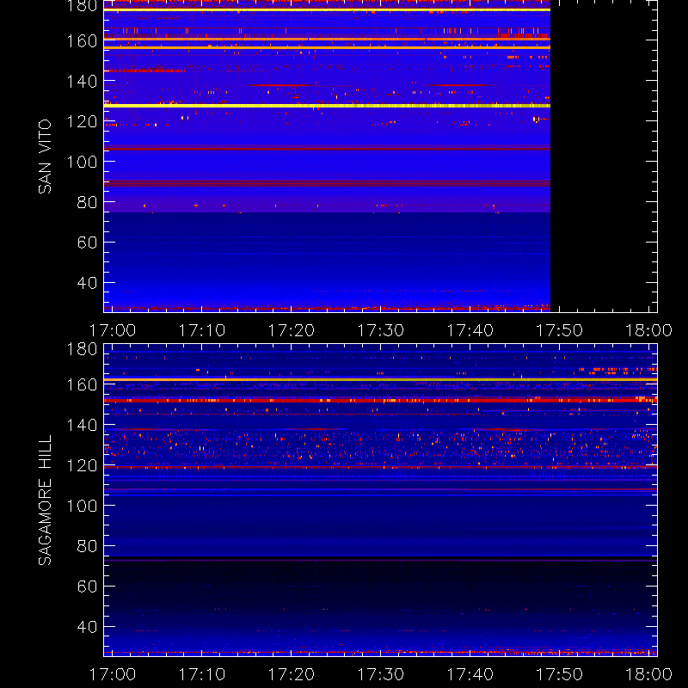Click the red band near 152 MHz in the Sagamore Hill plot

tap(380, 400)
